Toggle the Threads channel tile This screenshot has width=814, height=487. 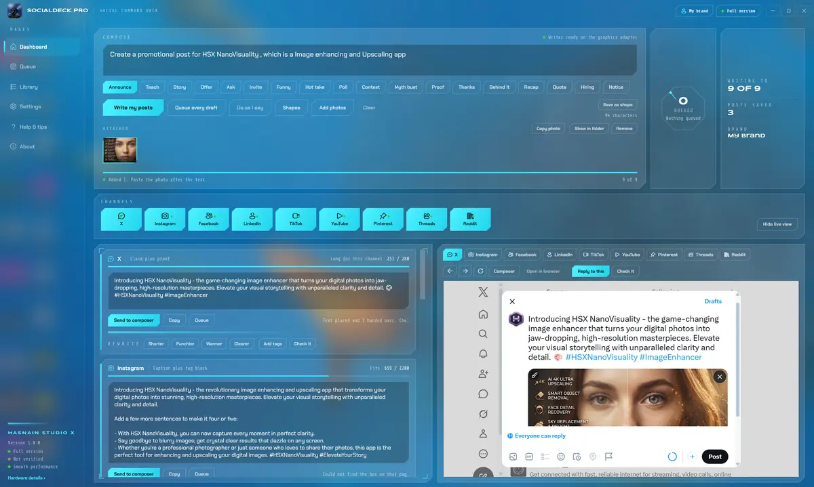pyautogui.click(x=427, y=219)
